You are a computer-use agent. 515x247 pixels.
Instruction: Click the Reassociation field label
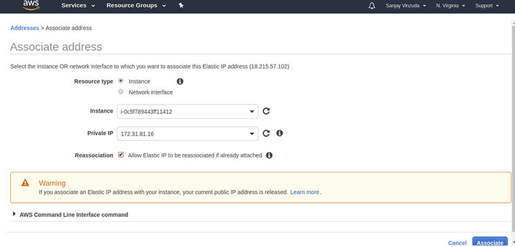[x=94, y=155]
